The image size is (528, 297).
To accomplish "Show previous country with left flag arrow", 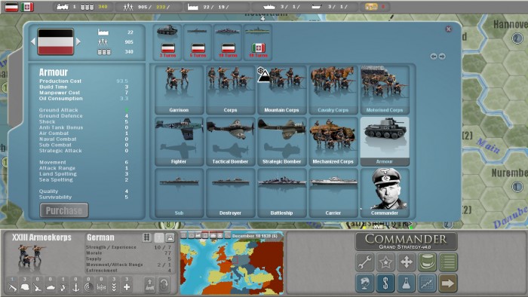I will tap(33, 41).
